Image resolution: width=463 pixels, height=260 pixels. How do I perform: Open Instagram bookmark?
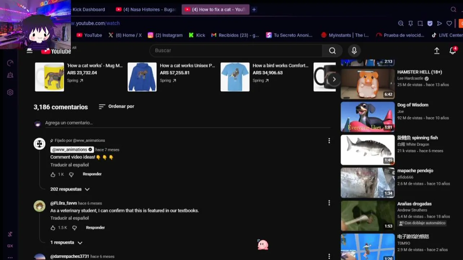(165, 35)
